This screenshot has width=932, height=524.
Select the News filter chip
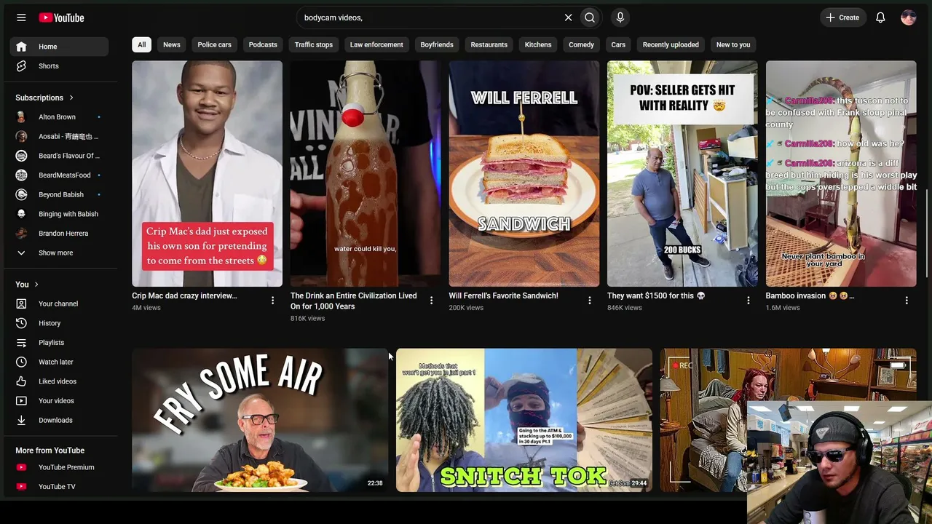pyautogui.click(x=172, y=44)
